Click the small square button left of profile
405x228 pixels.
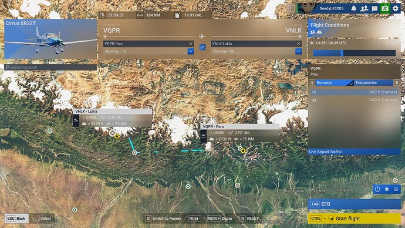[291, 8]
